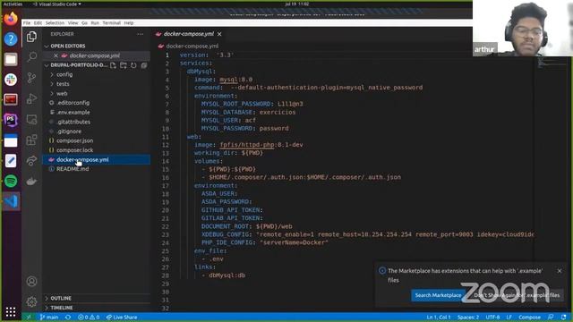Switch branch via main in status bar
Viewport: 573px width, 322px height.
coord(49,317)
